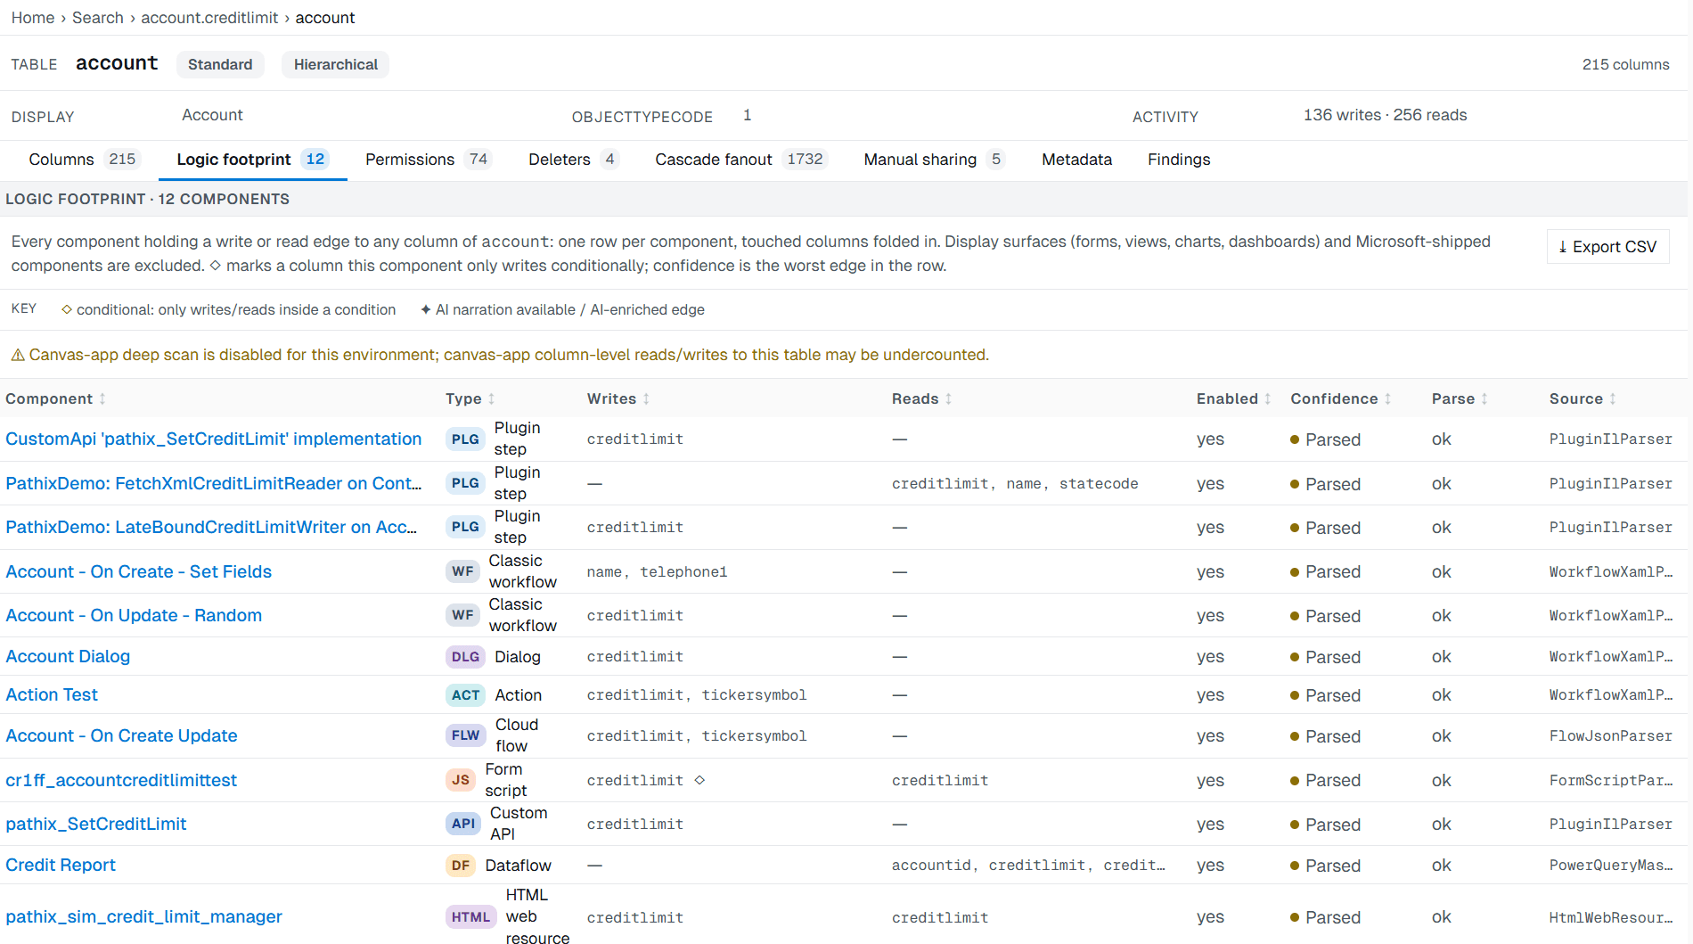Click the Export CSV button
The height and width of the screenshot is (944, 1693).
[1607, 247]
